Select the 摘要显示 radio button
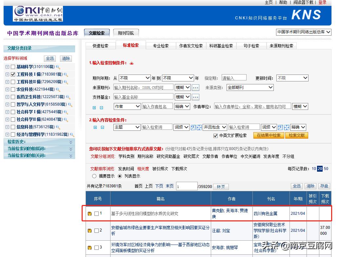340x257 pixels. click(95, 176)
